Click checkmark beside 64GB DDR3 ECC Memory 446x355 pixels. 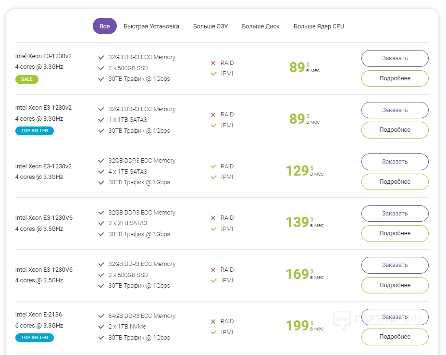(x=101, y=316)
